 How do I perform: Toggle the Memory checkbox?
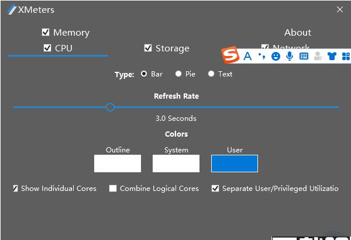tap(46, 32)
